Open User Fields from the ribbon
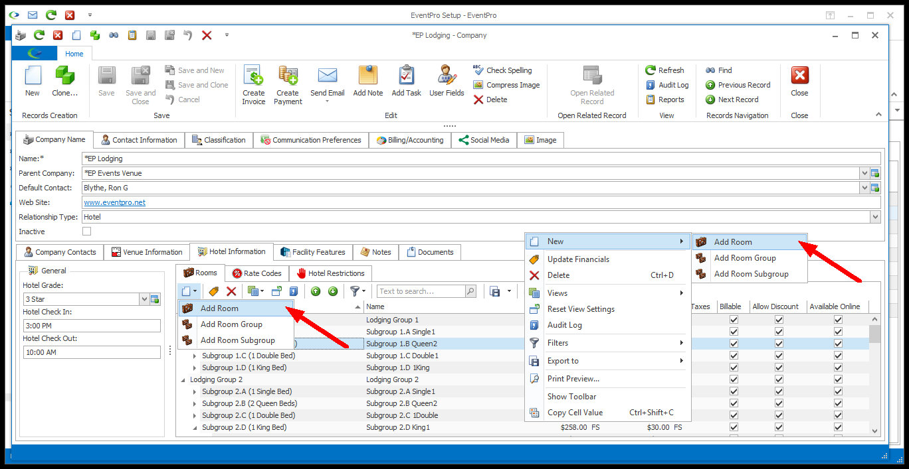The height and width of the screenshot is (469, 909). [447, 81]
